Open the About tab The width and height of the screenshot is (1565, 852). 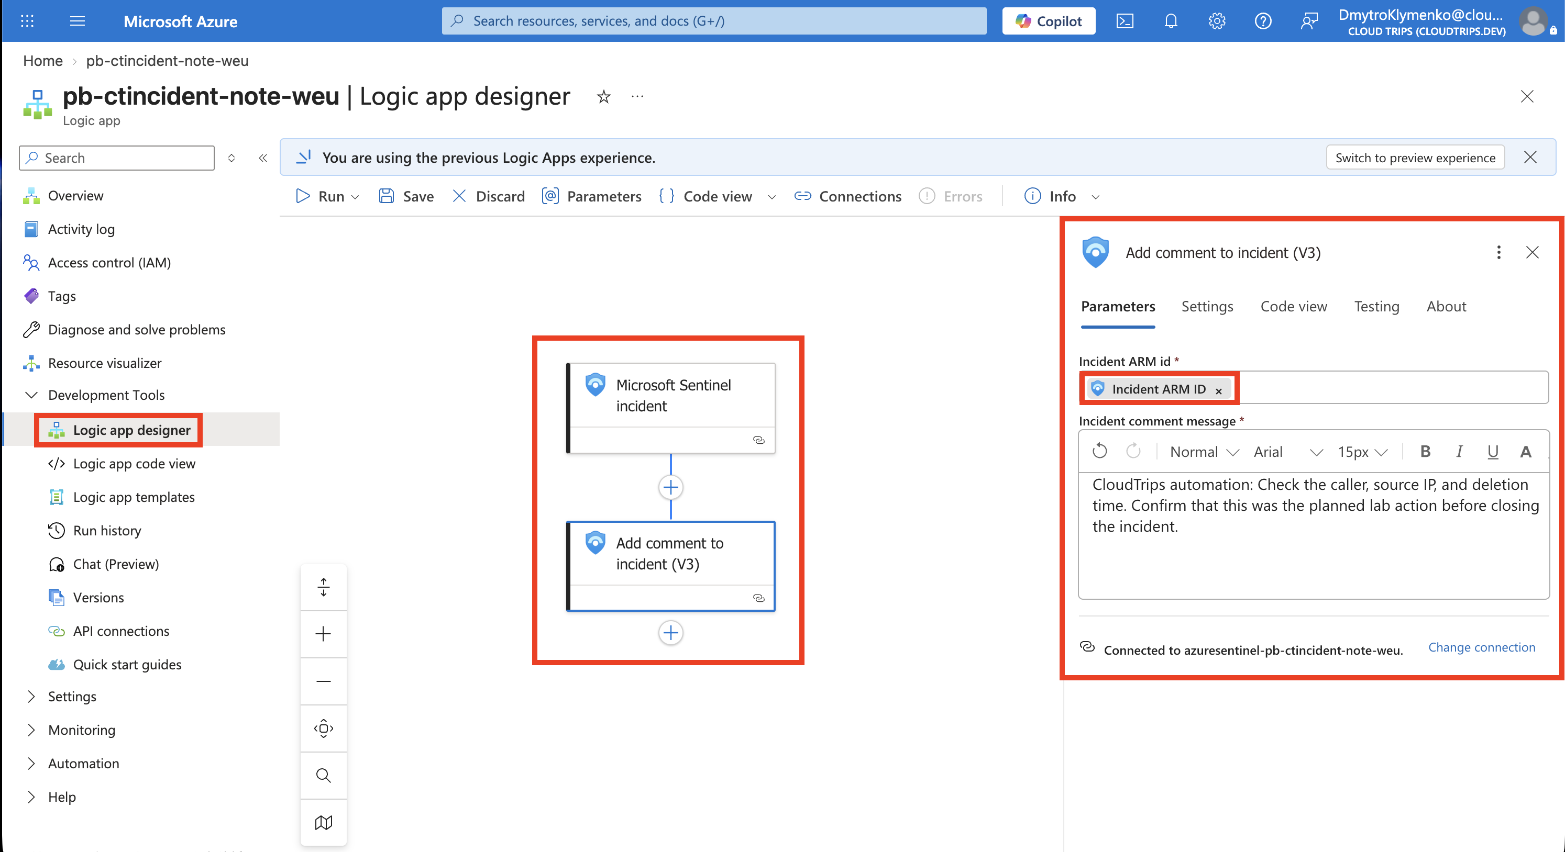[1446, 307]
